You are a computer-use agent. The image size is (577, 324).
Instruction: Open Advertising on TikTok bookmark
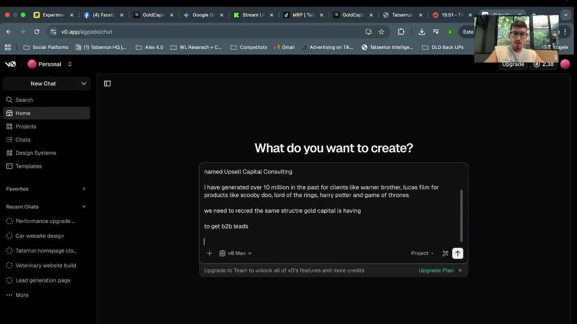point(327,47)
